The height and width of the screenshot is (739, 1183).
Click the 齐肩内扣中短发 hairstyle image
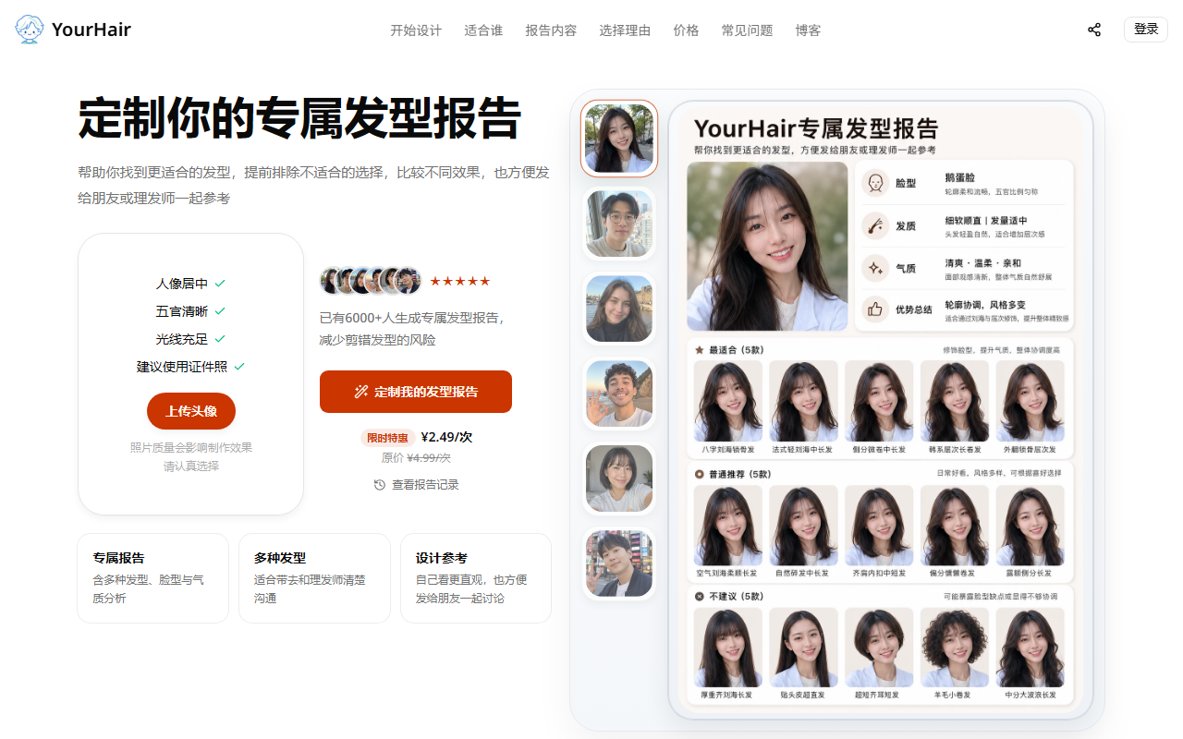point(879,526)
